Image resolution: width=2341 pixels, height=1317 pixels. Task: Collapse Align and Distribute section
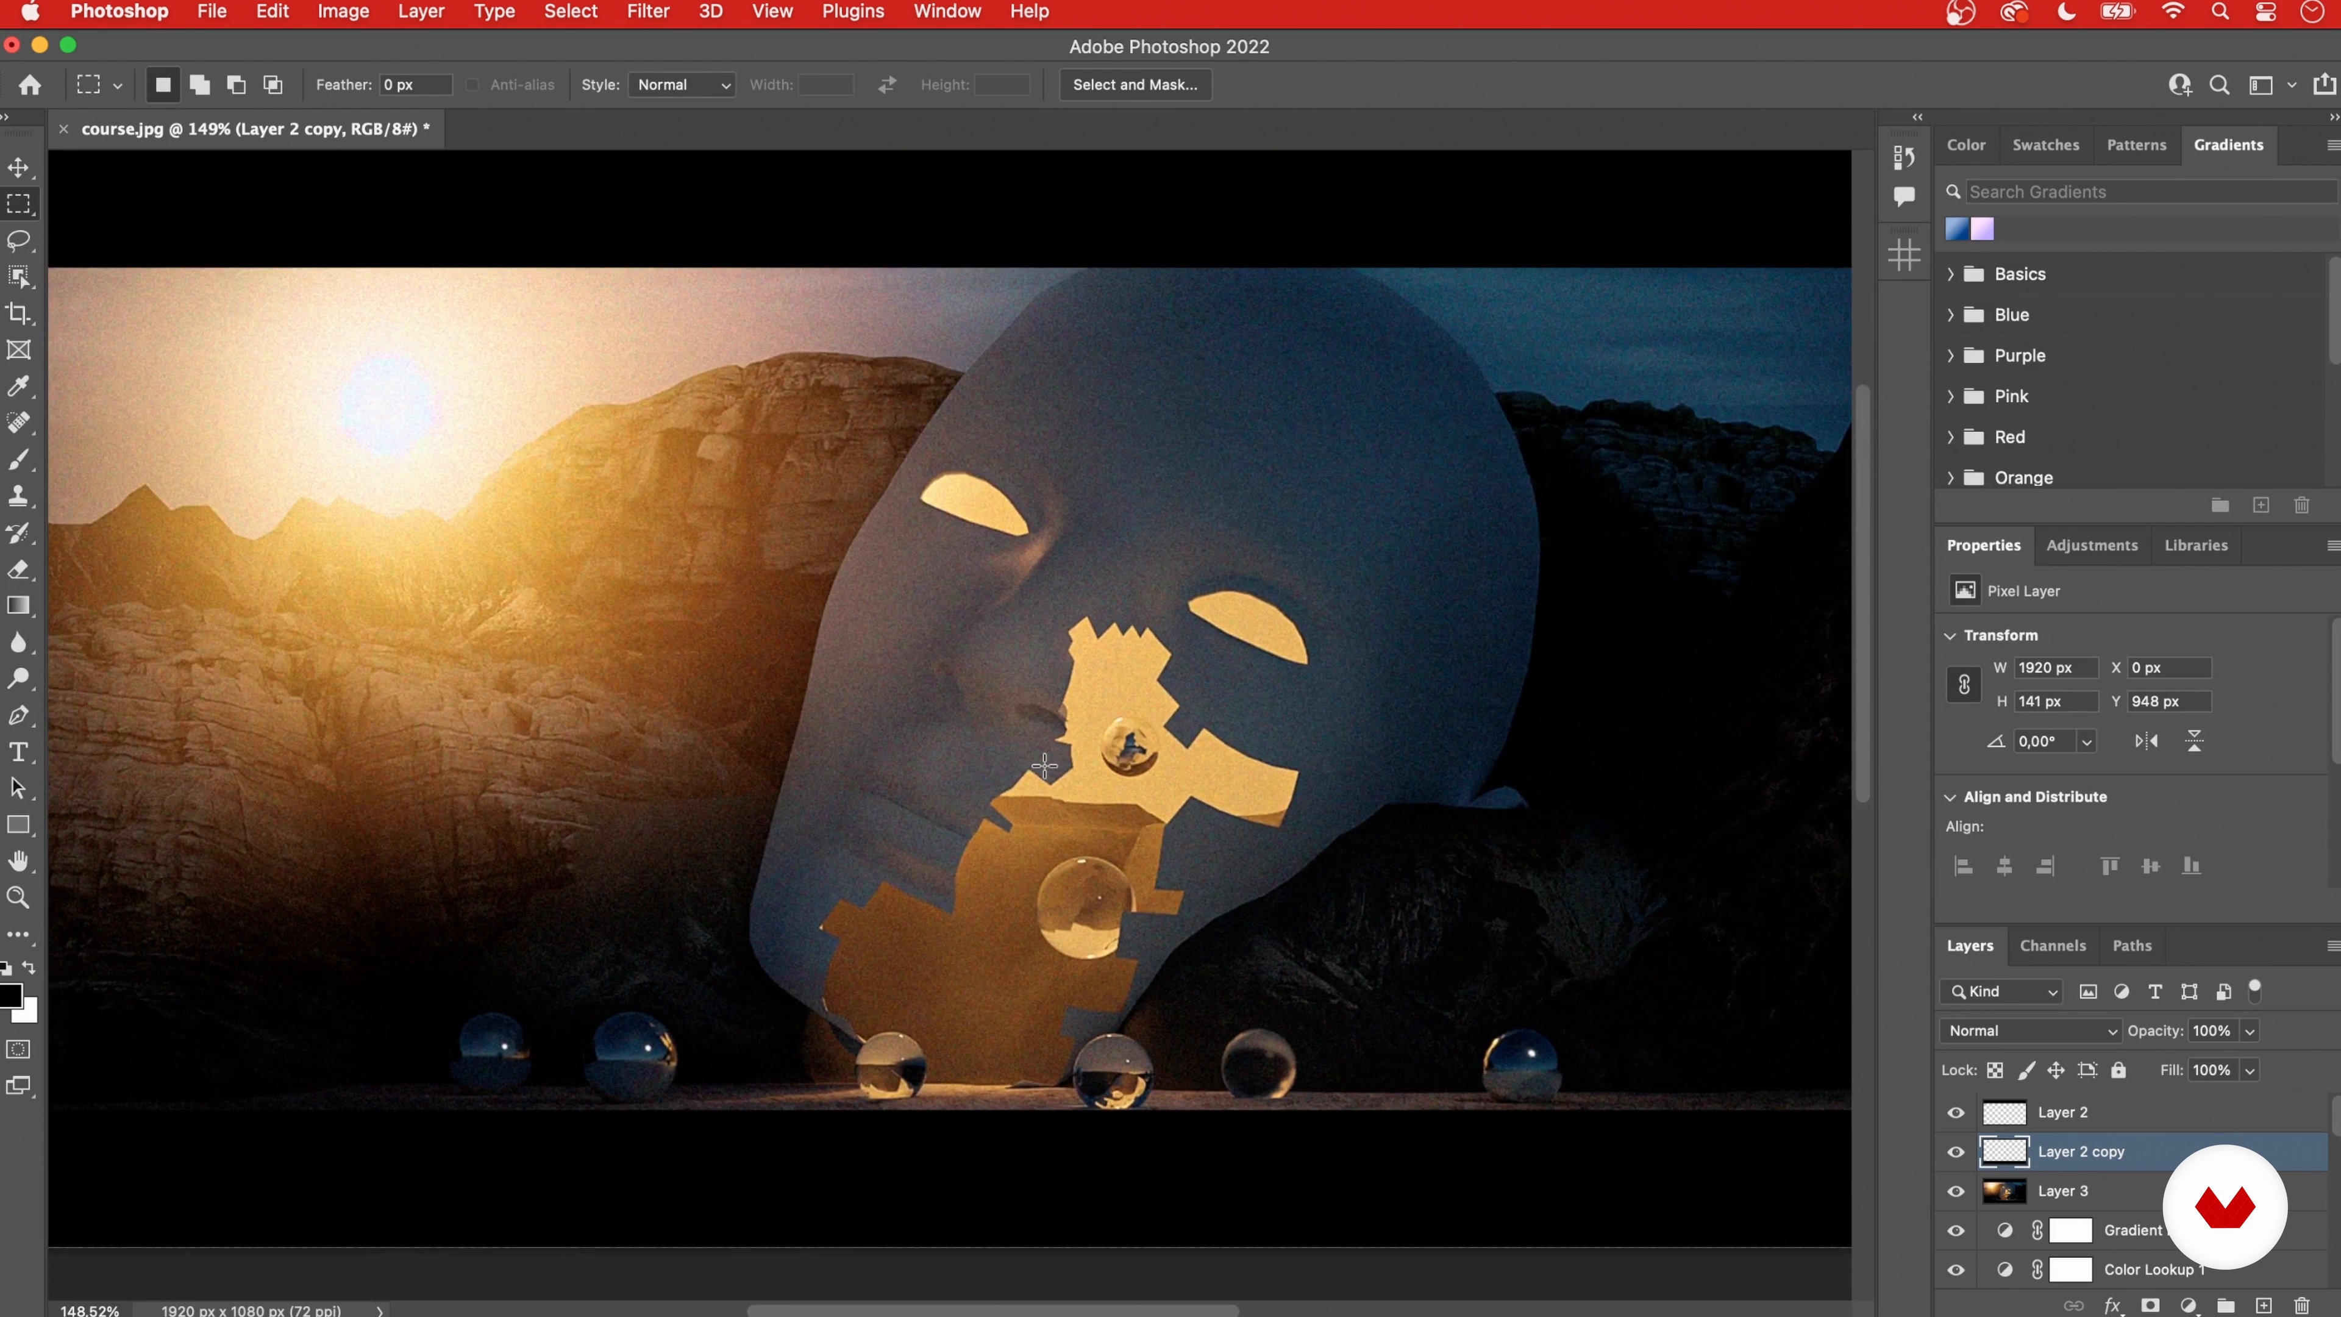point(1950,797)
